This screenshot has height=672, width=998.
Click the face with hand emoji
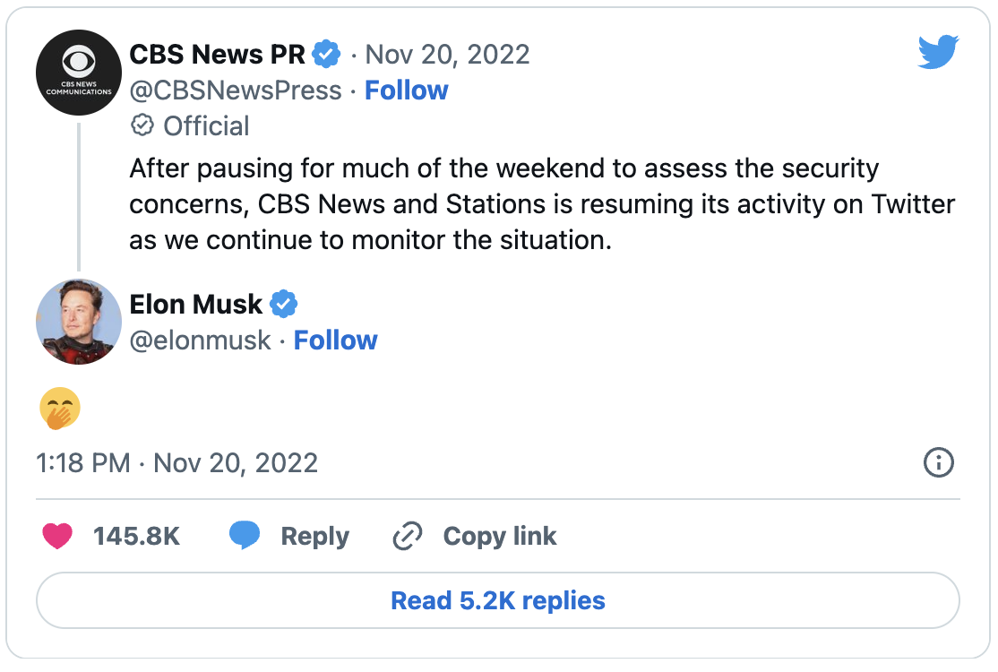[60, 410]
